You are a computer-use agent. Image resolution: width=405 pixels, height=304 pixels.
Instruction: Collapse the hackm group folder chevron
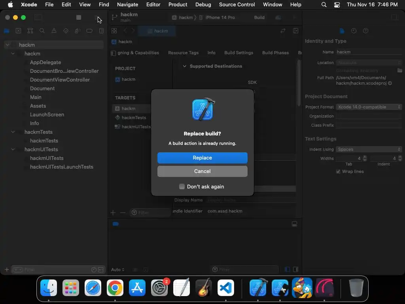tap(13, 53)
